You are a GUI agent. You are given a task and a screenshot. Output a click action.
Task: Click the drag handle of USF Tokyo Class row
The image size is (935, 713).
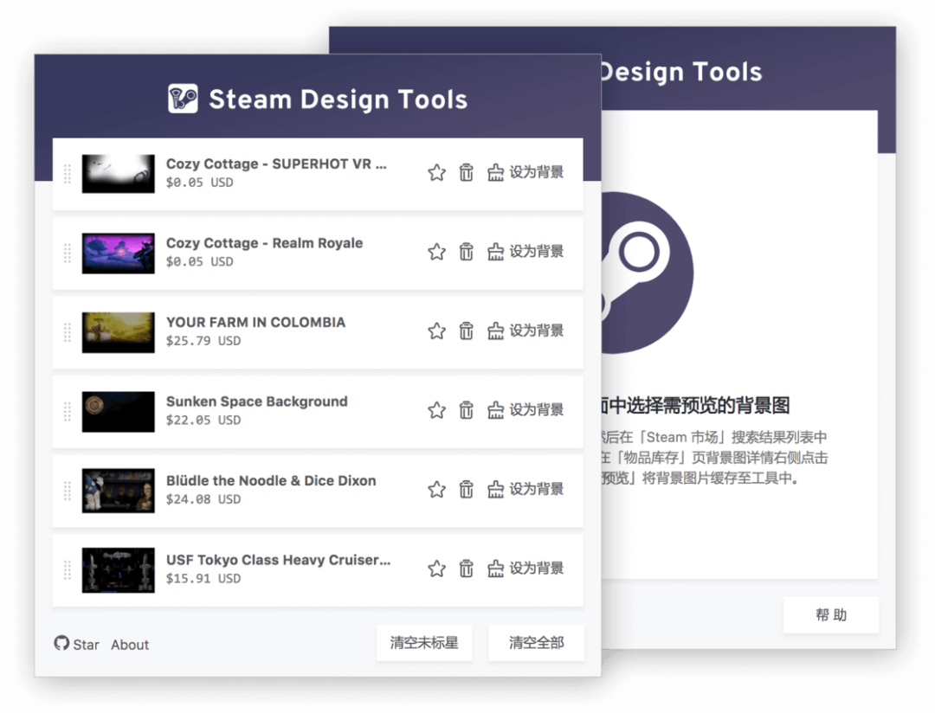click(x=68, y=570)
